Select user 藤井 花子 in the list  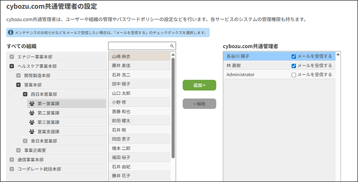(x=140, y=176)
